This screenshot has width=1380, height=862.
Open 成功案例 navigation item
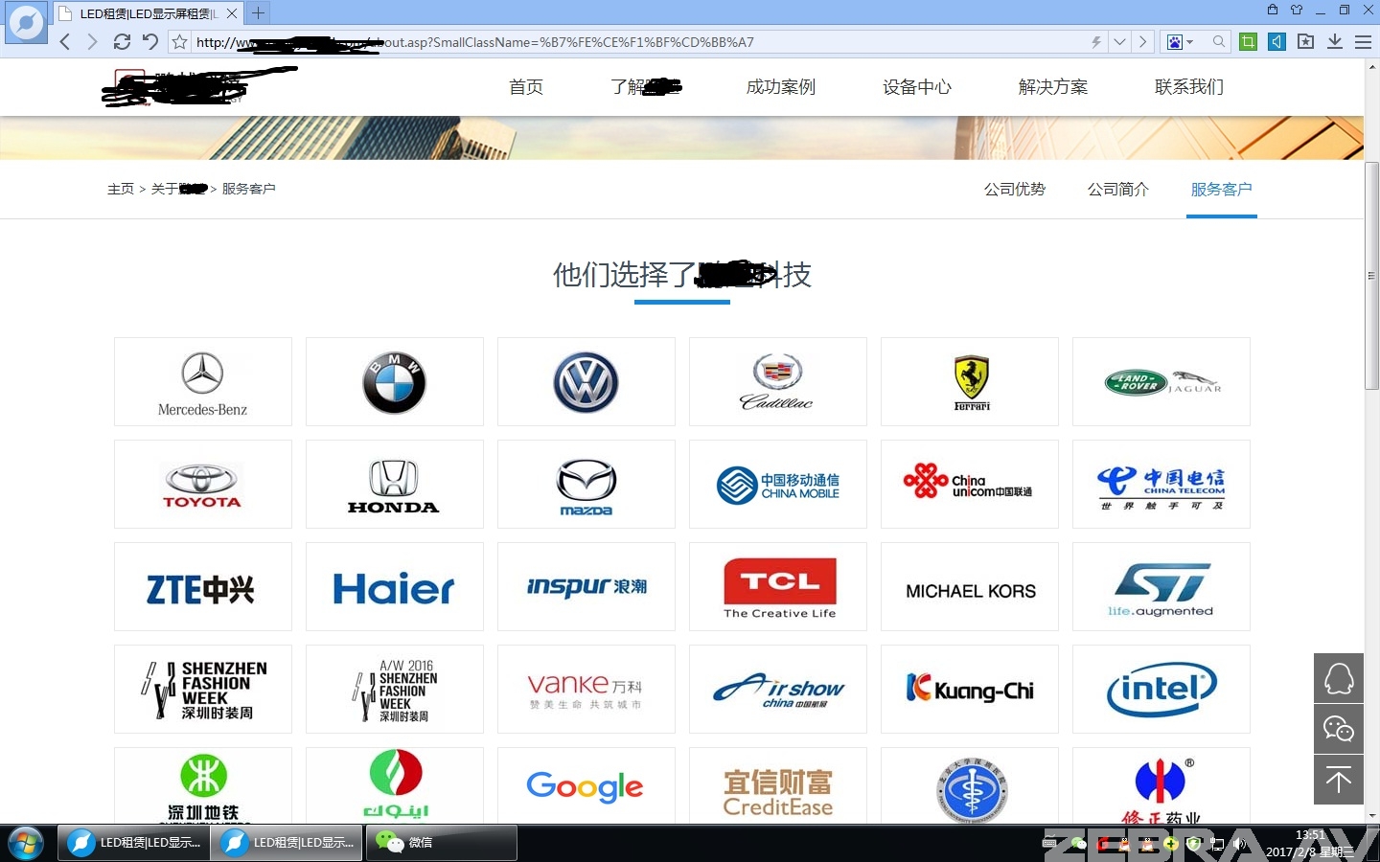pyautogui.click(x=781, y=87)
